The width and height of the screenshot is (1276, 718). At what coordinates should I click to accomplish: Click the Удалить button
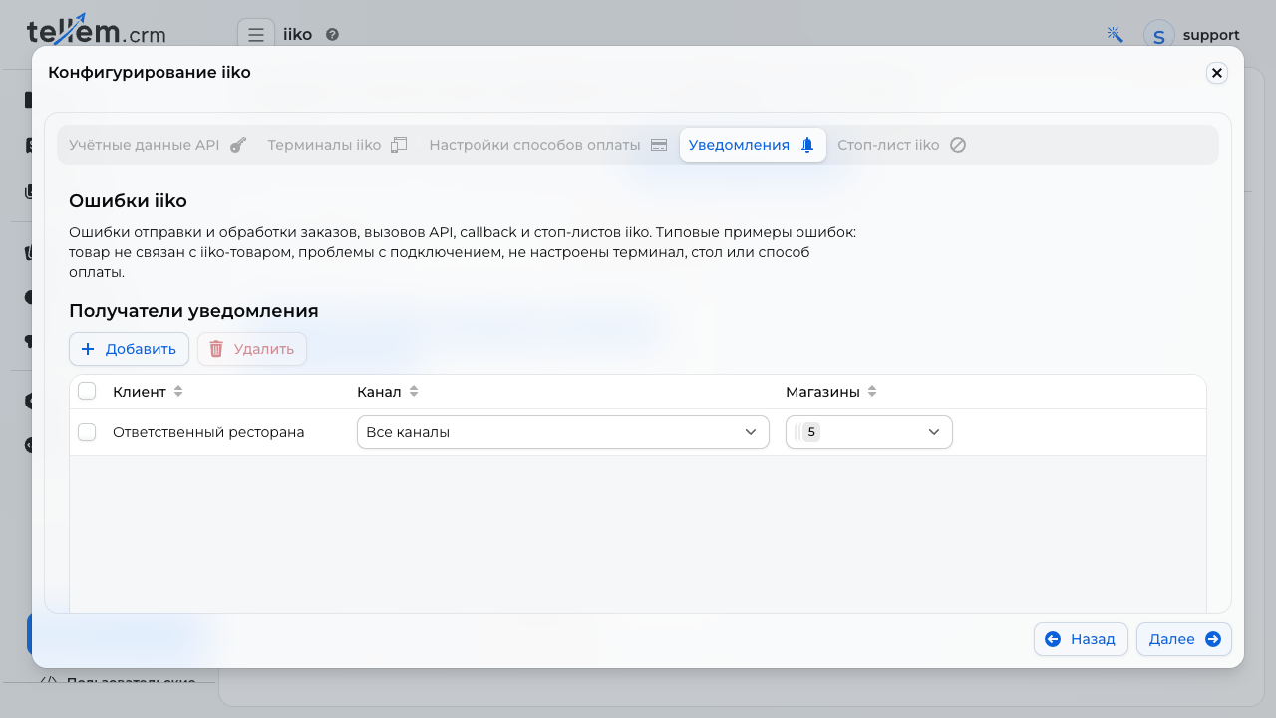point(252,349)
